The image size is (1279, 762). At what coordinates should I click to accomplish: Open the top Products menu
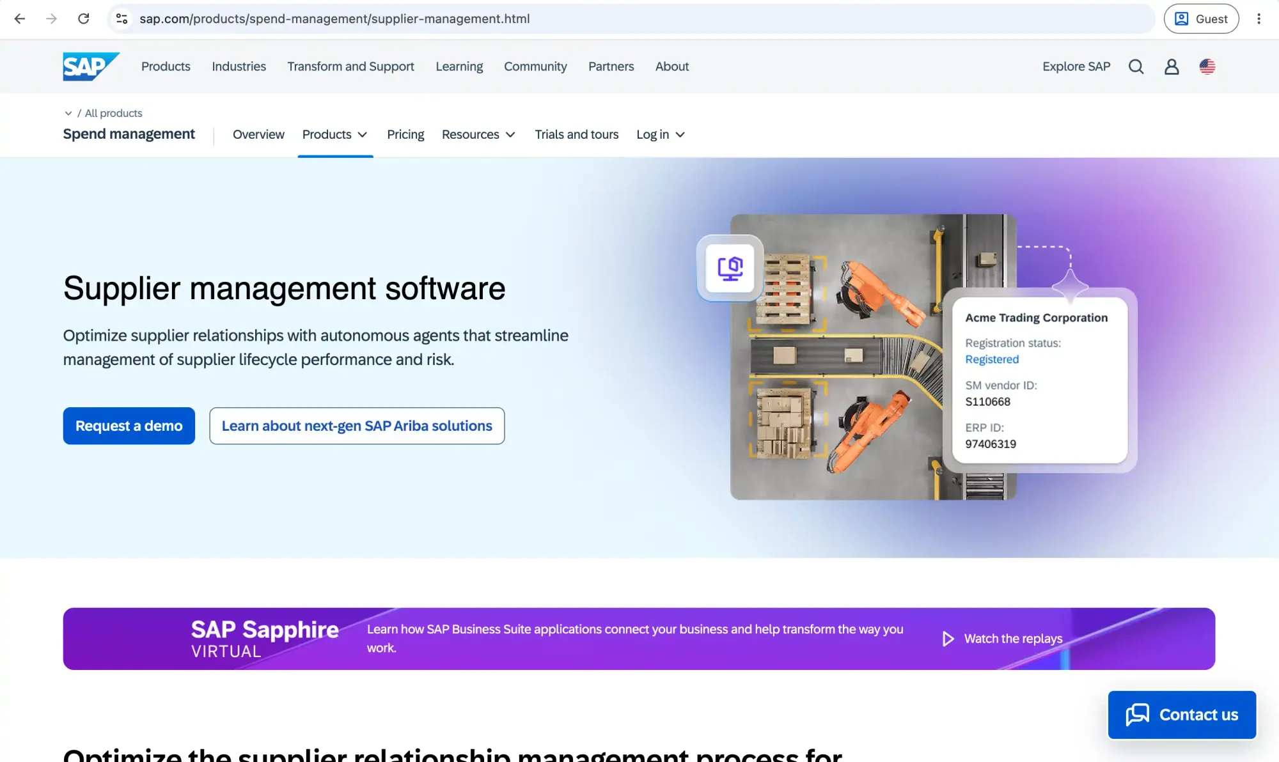point(166,66)
